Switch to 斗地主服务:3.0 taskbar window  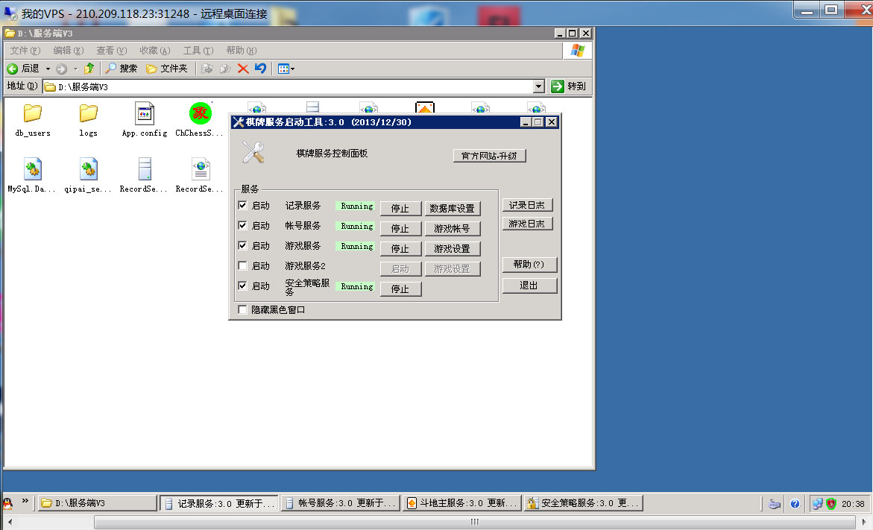coord(461,503)
